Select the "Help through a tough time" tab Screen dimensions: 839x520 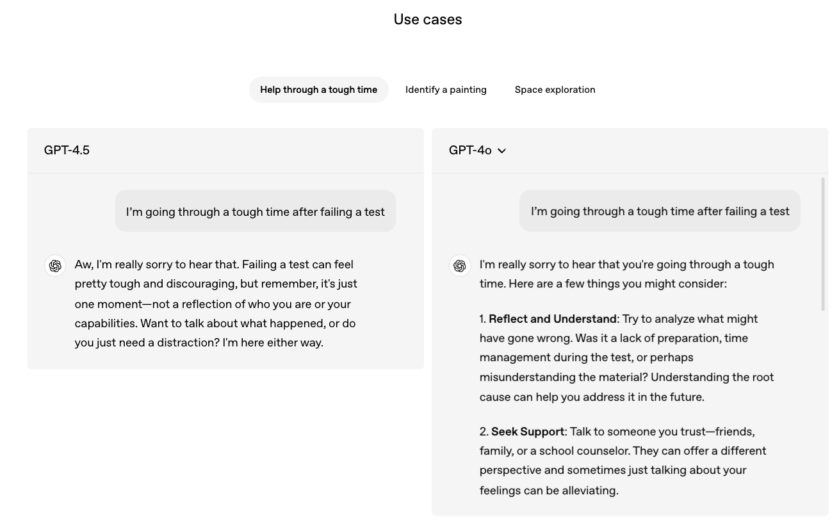tap(318, 90)
